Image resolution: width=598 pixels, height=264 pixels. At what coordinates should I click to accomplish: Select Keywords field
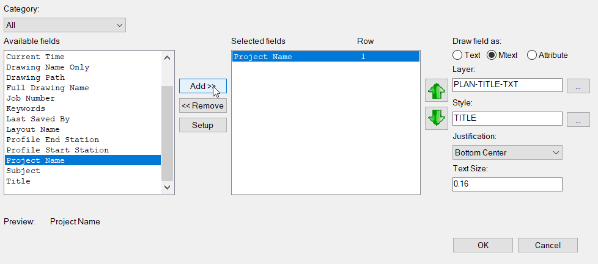pyautogui.click(x=83, y=109)
